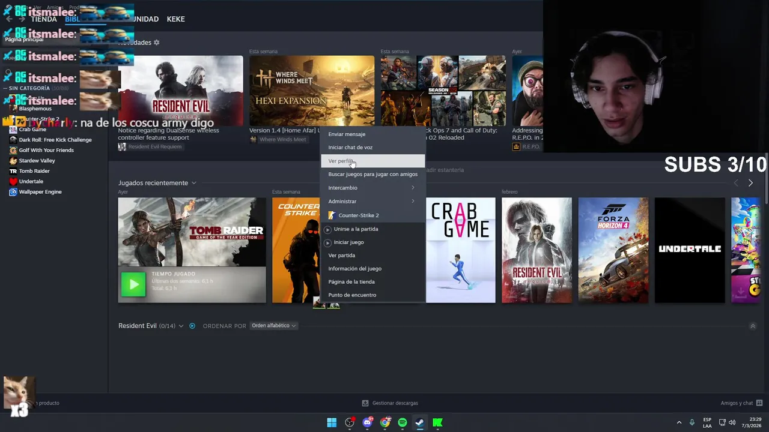The height and width of the screenshot is (432, 769).
Task: Open the friends chat icon at bottom right
Action: [x=759, y=403]
